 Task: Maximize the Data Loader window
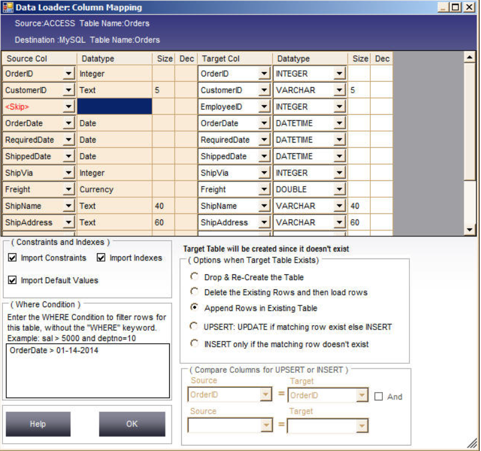[456, 7]
